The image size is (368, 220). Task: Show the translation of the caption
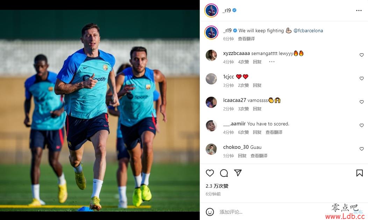246,39
